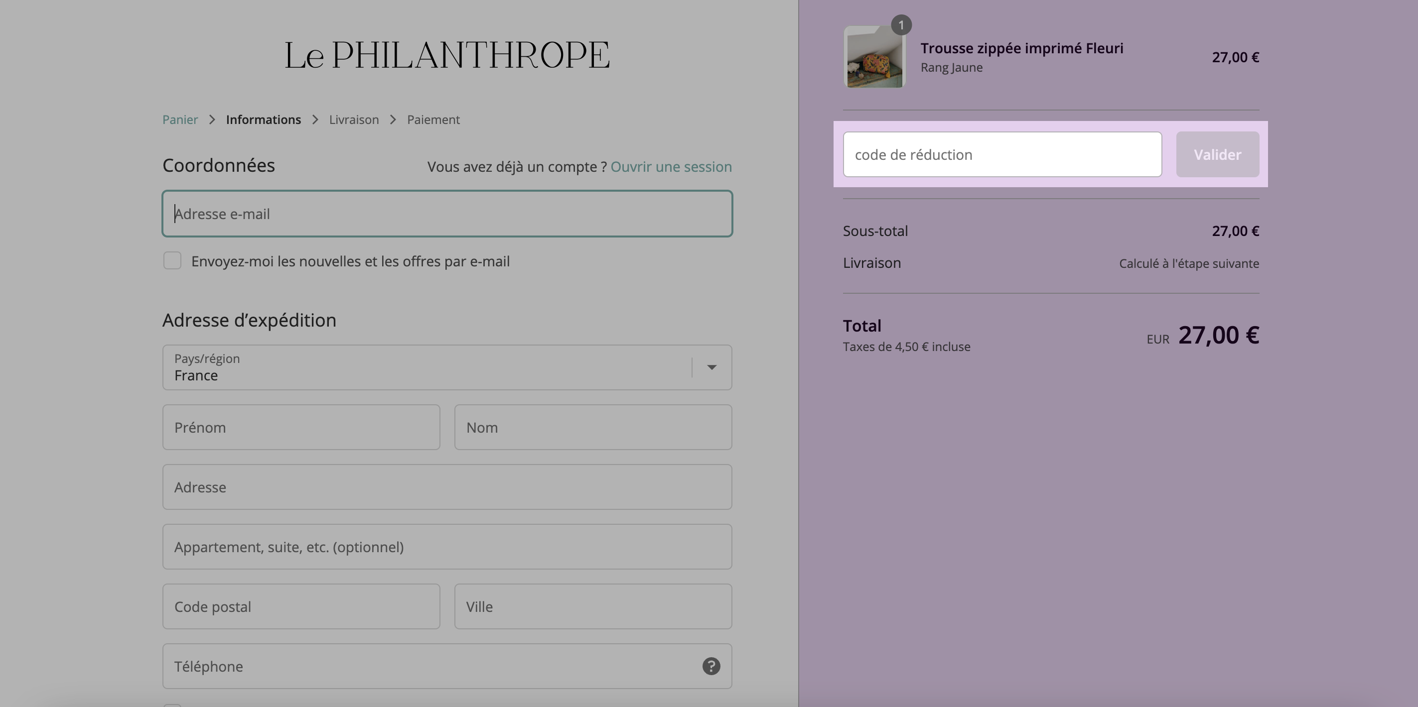Click the Appartement, suite optional field
Image resolution: width=1418 pixels, height=707 pixels.
point(447,547)
